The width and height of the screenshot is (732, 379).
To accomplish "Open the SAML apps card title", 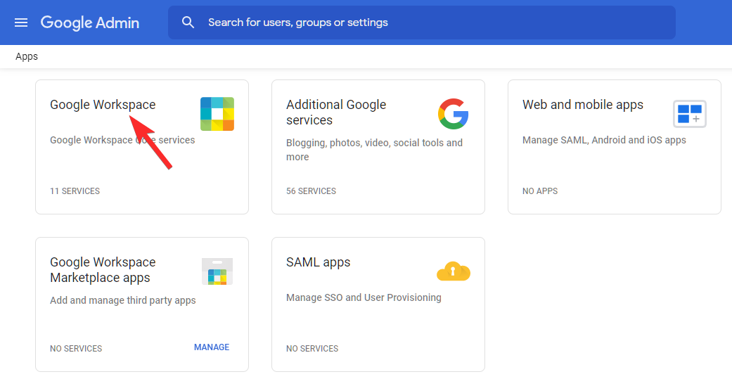I will coord(318,262).
